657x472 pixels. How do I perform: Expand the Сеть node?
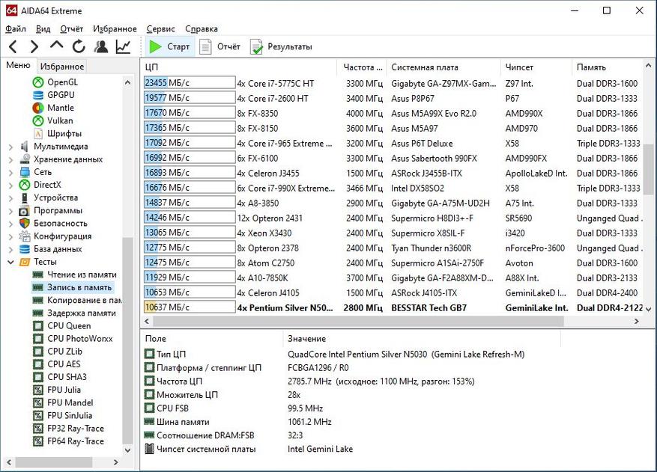pos(10,172)
